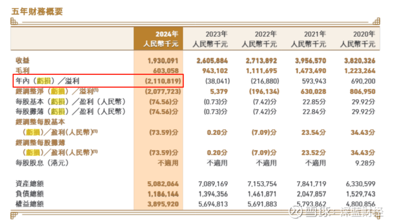Select adjusted per-share value 23.54分

[x=314, y=132]
